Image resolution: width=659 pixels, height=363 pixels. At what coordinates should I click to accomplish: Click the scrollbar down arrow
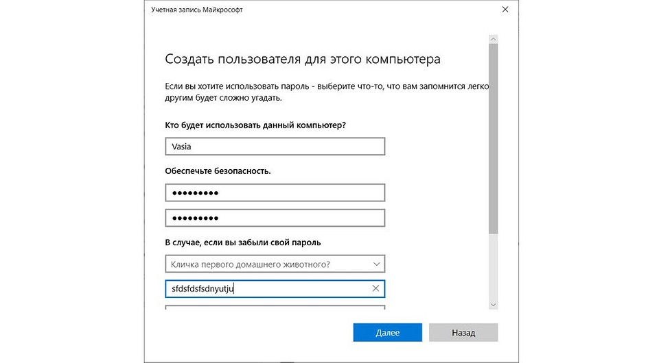click(494, 305)
